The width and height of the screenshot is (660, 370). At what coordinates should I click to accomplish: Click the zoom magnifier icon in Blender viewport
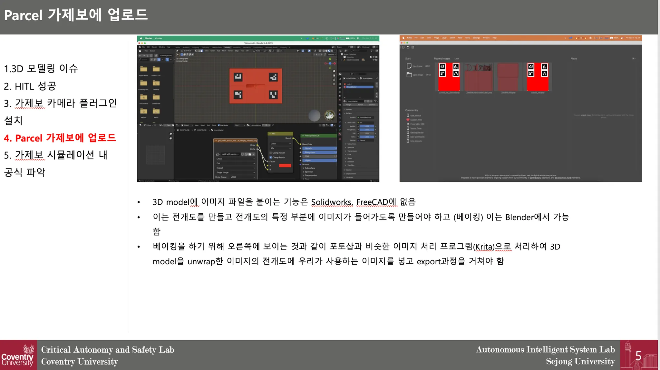click(x=334, y=71)
